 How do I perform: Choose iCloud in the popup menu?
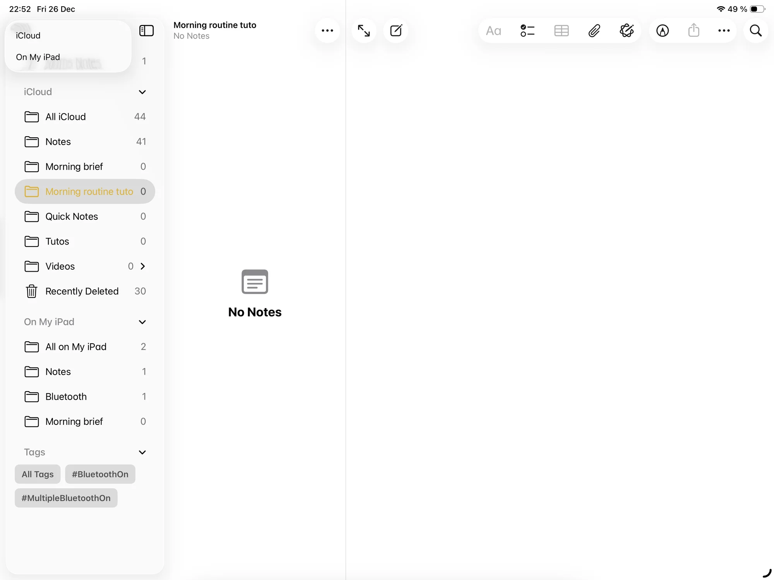(x=28, y=36)
